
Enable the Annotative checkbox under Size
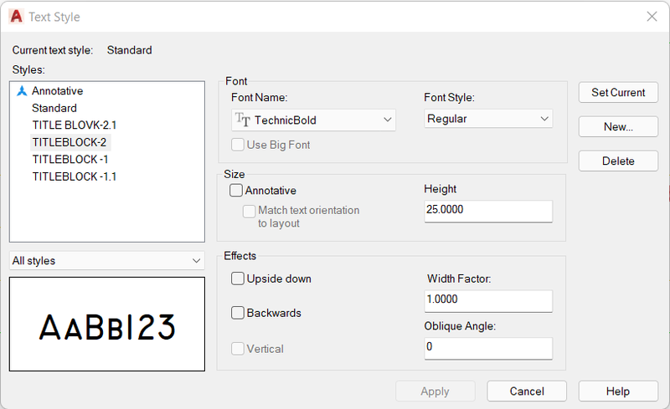[x=236, y=190]
